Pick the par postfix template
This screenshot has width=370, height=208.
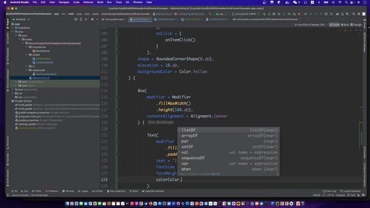(228, 141)
